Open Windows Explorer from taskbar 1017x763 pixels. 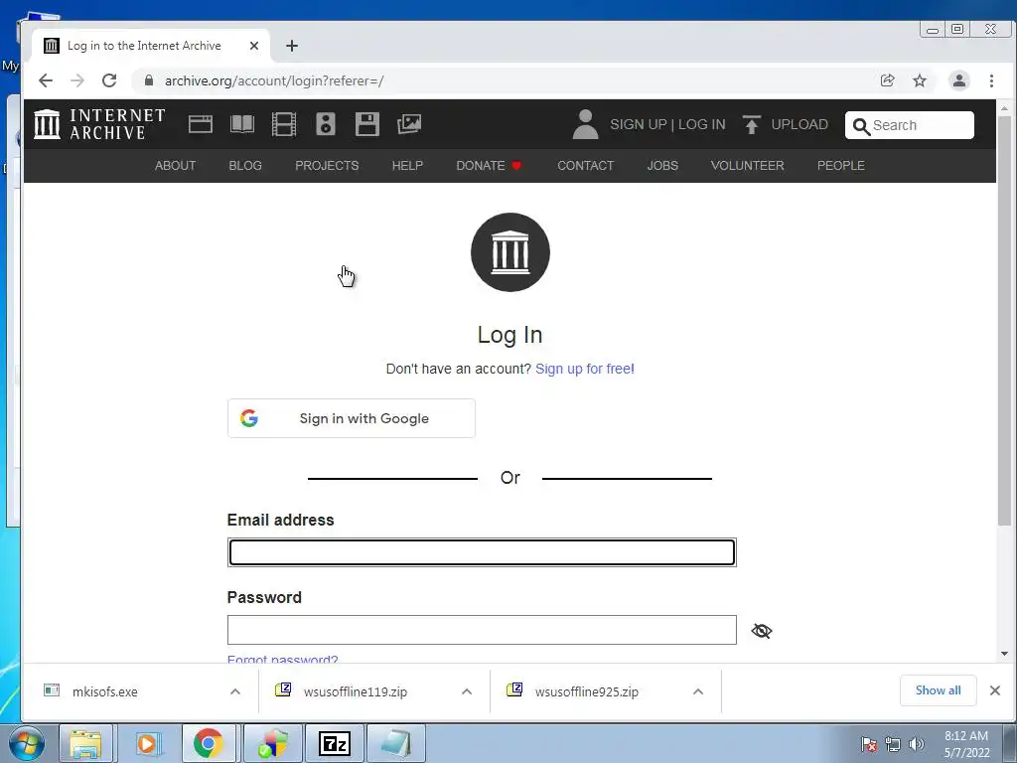coord(85,743)
